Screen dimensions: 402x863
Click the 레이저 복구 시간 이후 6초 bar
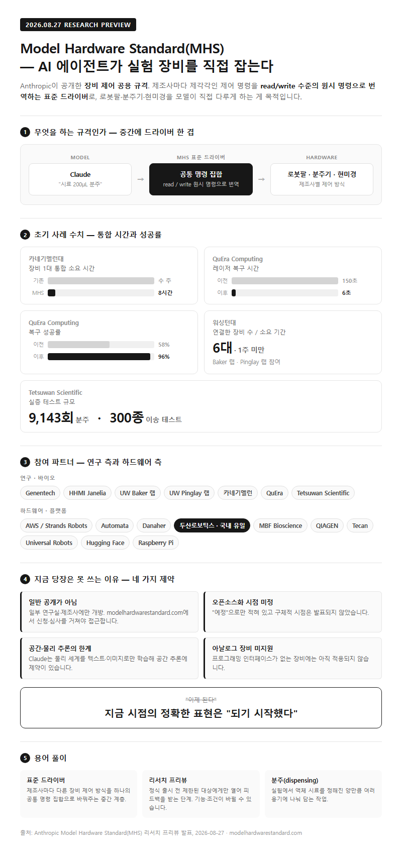[x=285, y=293]
